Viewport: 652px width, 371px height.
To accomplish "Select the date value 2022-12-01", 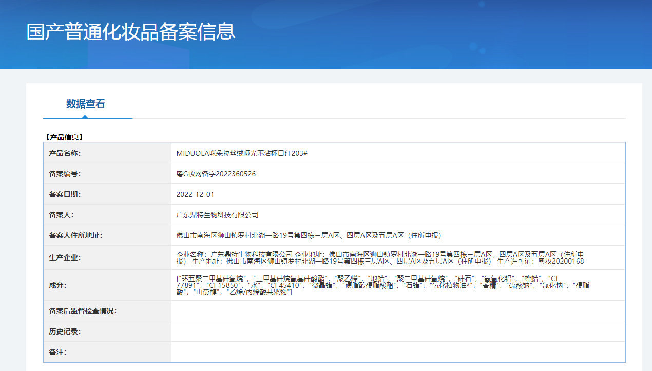I will pos(195,194).
